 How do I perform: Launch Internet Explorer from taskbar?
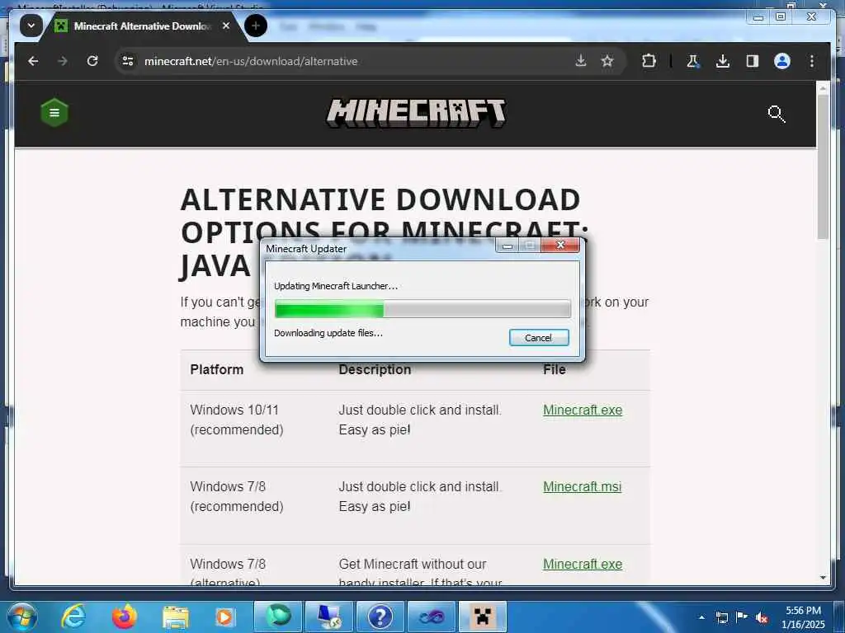pyautogui.click(x=73, y=617)
